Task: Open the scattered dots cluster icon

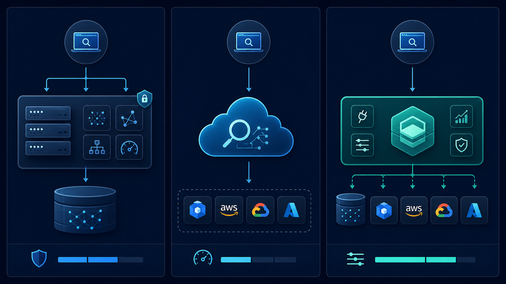Action: click(97, 118)
